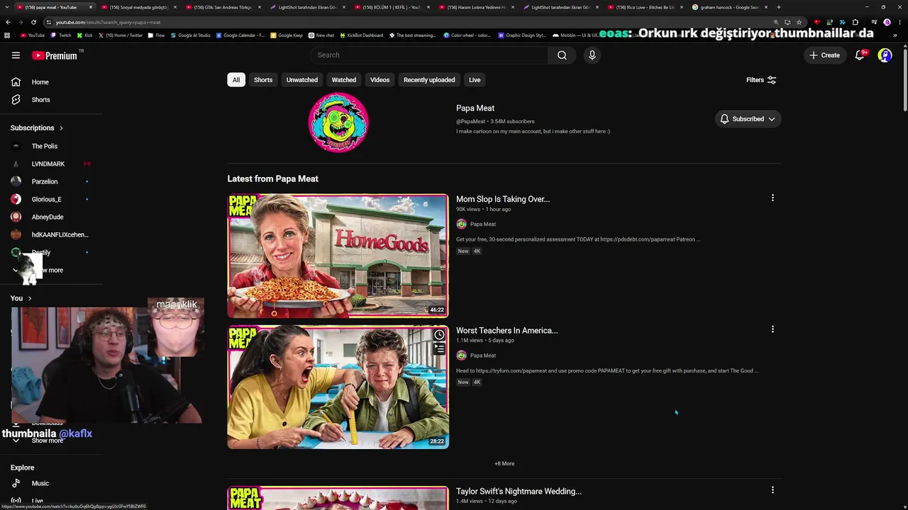Select the Unwatched filter chip
The height and width of the screenshot is (510, 908).
click(302, 80)
